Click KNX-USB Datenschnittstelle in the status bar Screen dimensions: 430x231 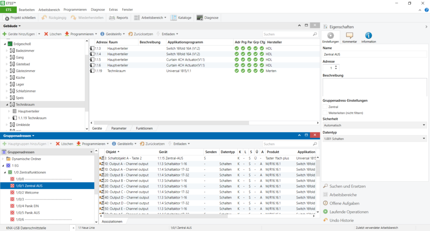26,228
